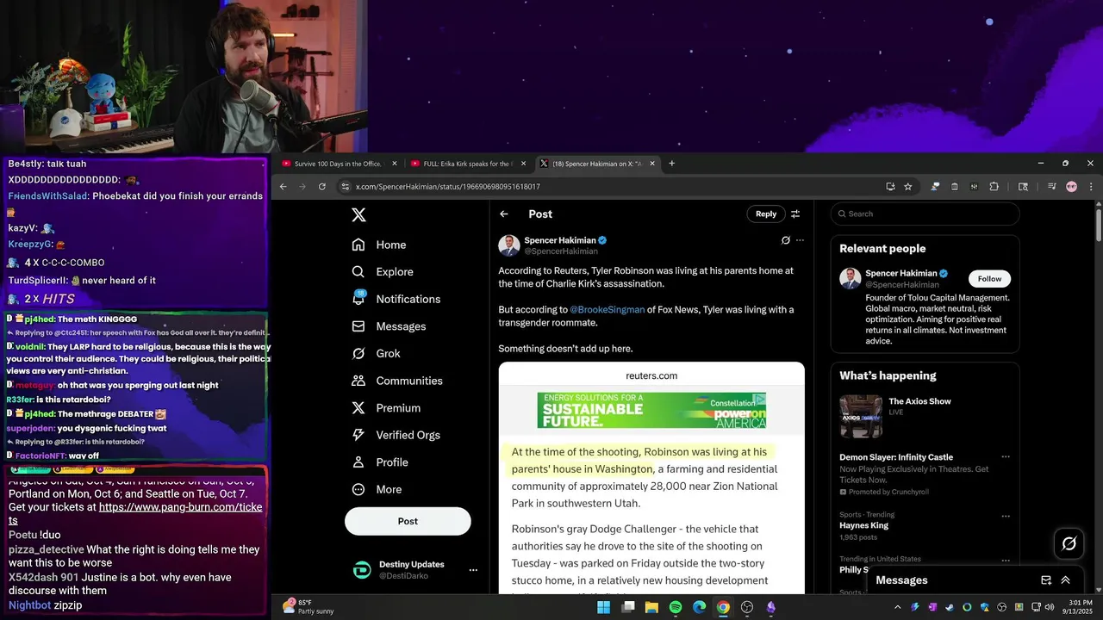Image resolution: width=1103 pixels, height=620 pixels.
Task: Open options for Demon Slayer: Infinity Castle trend
Action: click(x=1005, y=457)
